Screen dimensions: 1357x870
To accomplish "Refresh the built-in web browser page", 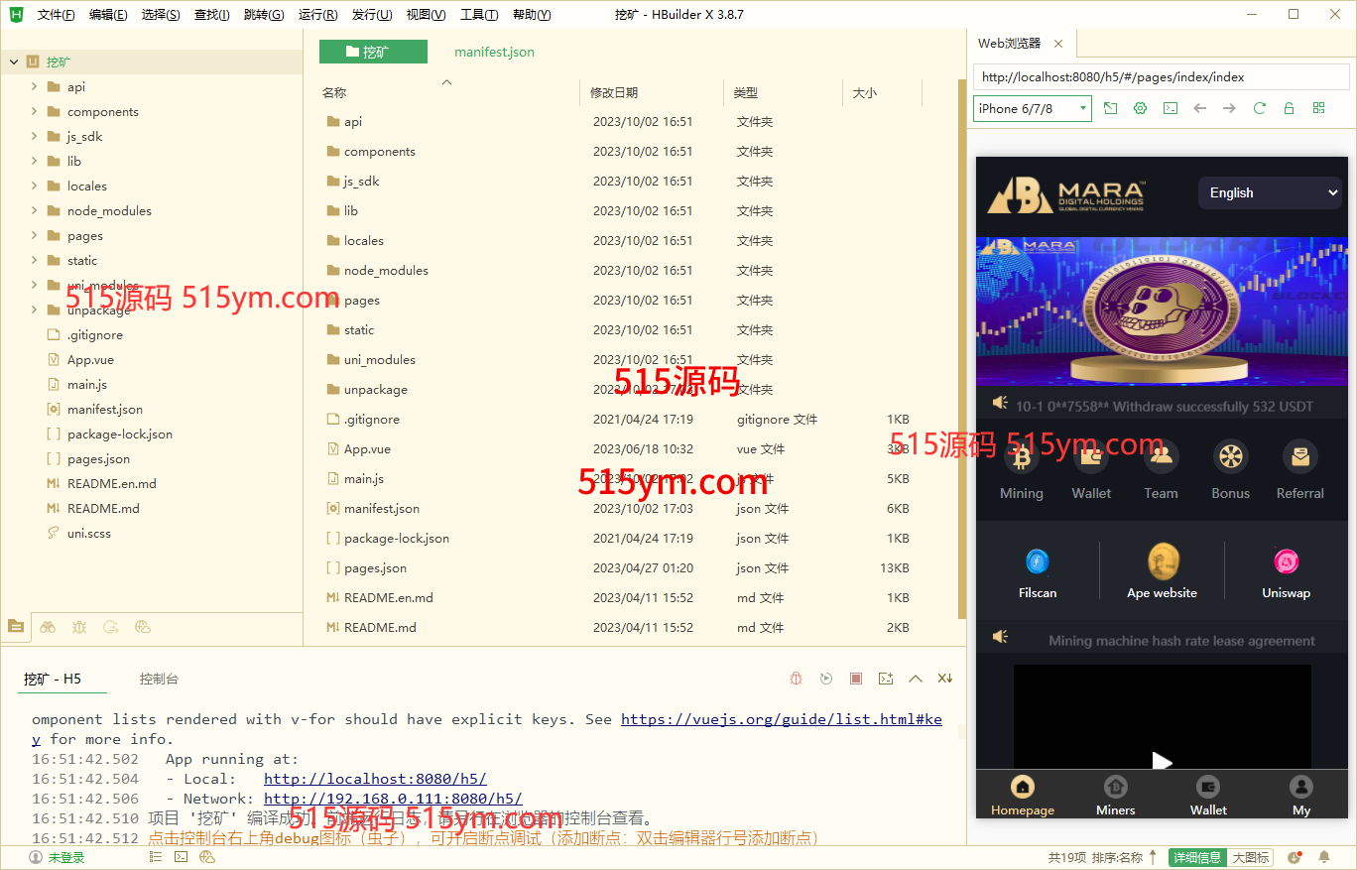I will click(x=1259, y=108).
